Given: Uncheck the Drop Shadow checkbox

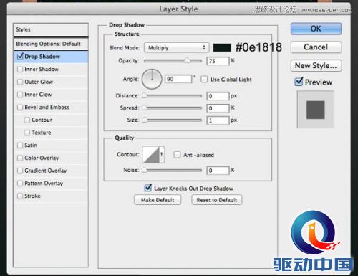Looking at the screenshot, I should 20,57.
